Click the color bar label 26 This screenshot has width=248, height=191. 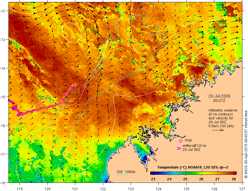[x=201, y=179]
